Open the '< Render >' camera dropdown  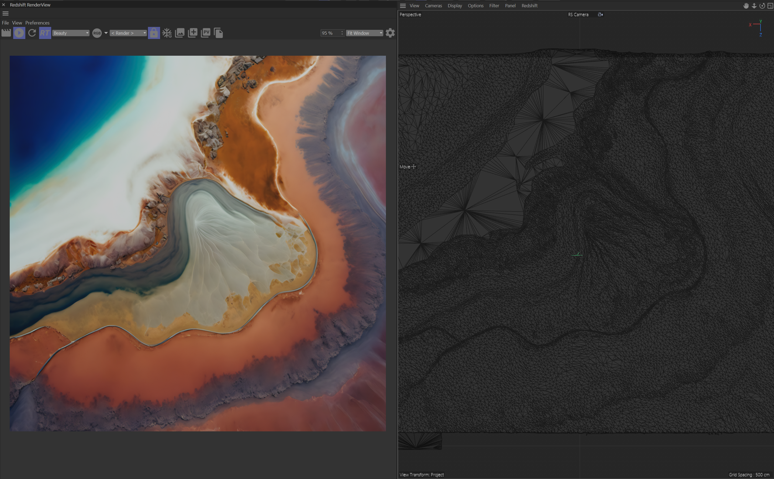[x=128, y=33]
